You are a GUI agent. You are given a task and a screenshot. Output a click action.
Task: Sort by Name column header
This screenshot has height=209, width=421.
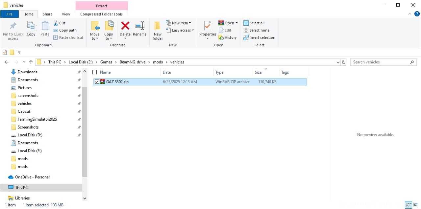pos(105,72)
